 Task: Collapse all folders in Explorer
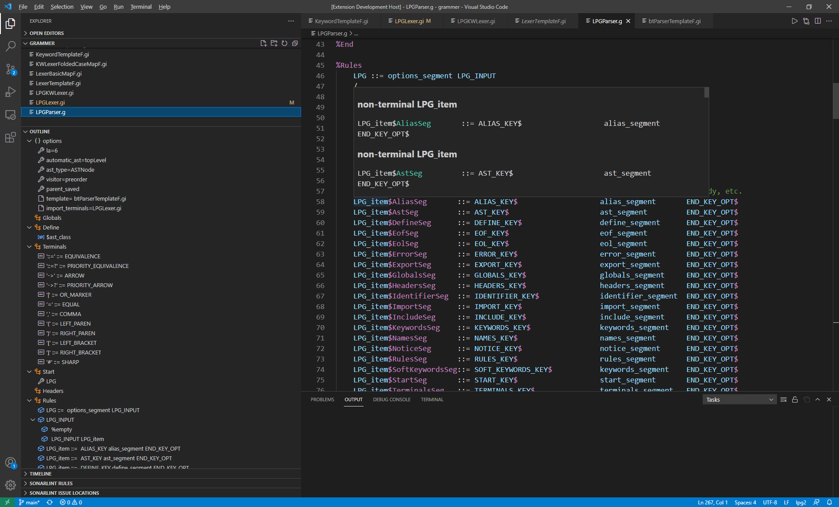click(295, 43)
